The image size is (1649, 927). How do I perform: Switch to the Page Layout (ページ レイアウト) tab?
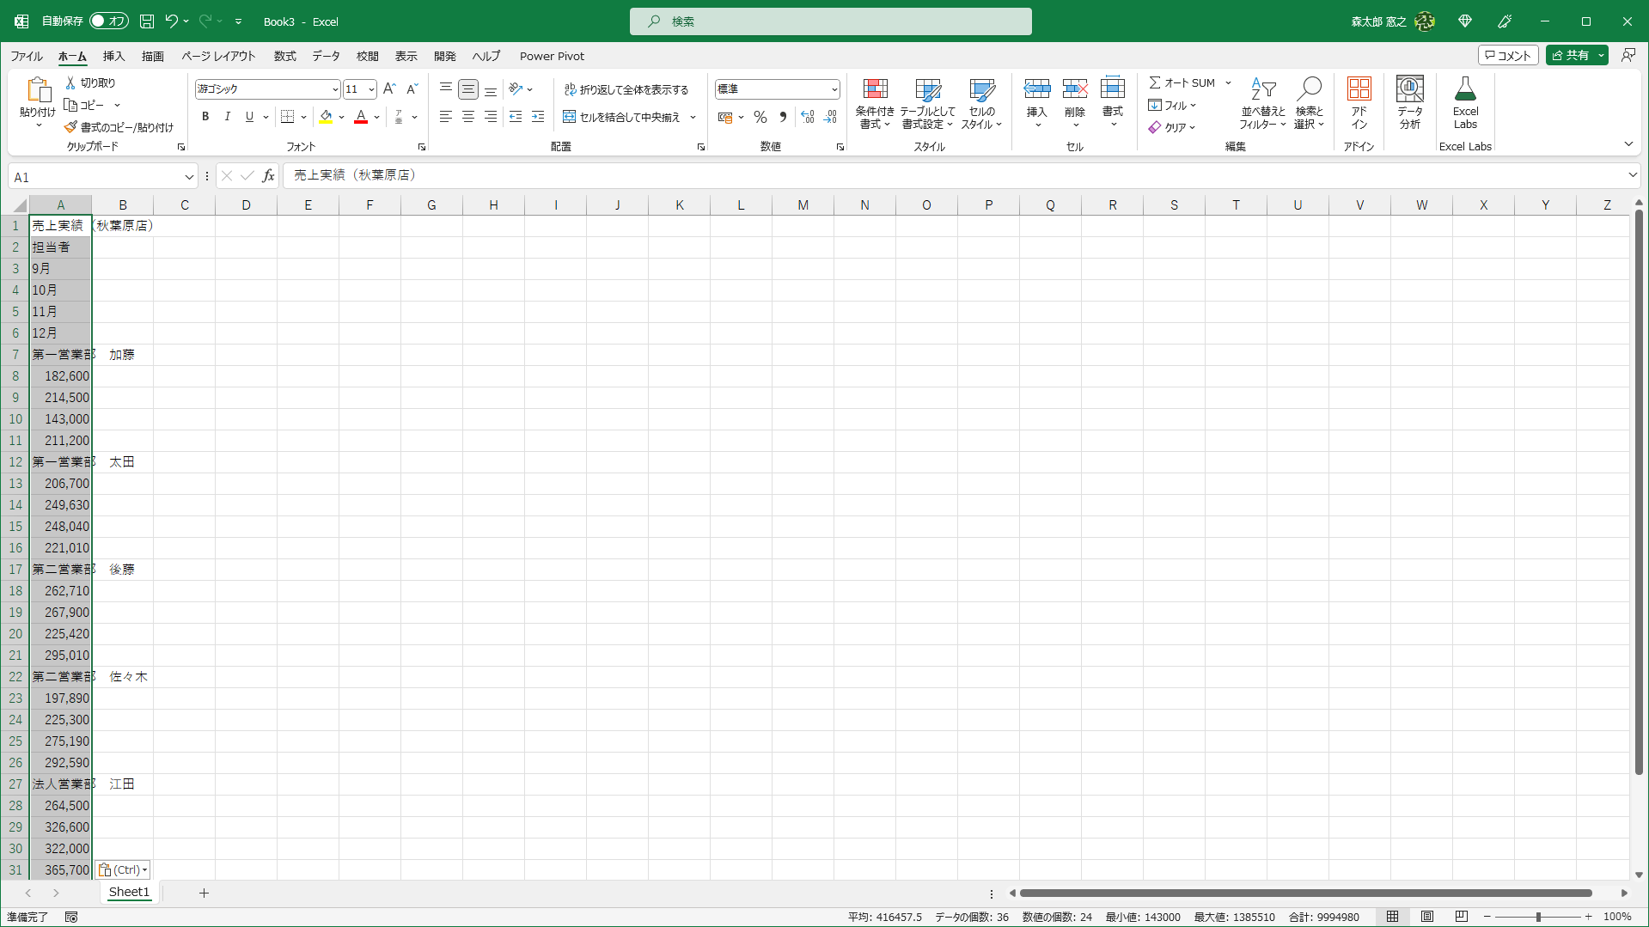click(x=218, y=56)
